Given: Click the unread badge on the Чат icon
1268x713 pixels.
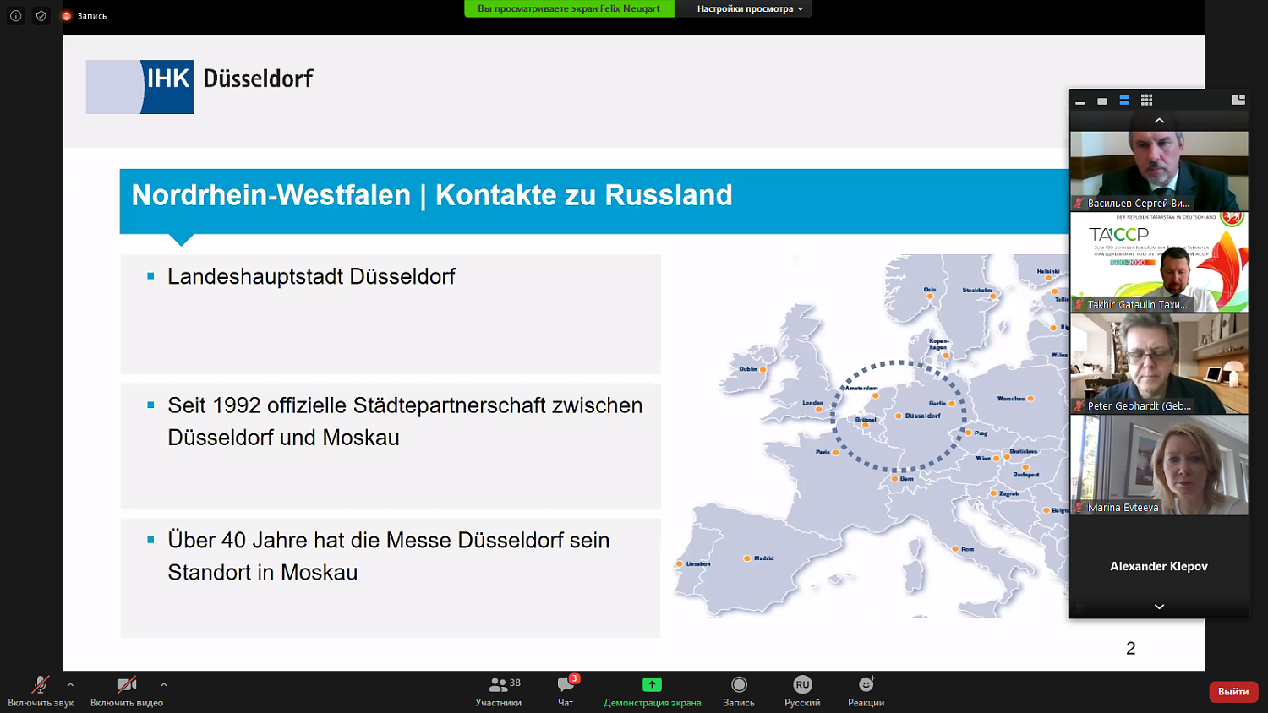Looking at the screenshot, I should 575,678.
